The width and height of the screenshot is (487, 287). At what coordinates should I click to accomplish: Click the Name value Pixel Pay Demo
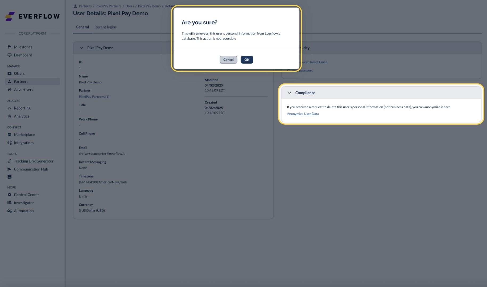pyautogui.click(x=90, y=82)
